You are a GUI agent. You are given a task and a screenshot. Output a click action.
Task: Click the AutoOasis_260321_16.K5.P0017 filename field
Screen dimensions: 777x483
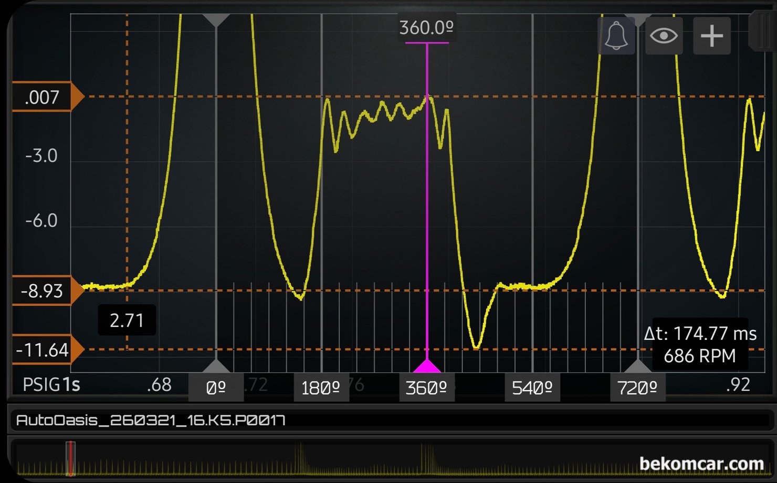click(x=151, y=420)
